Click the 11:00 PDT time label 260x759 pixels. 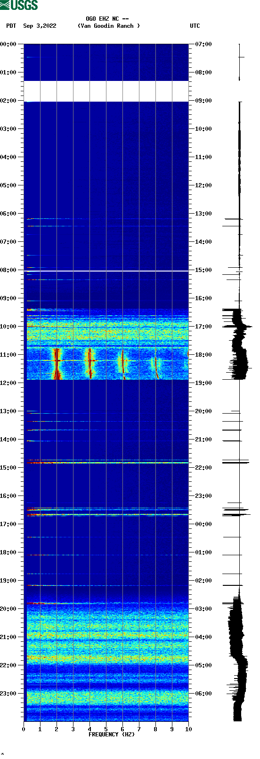click(8, 355)
